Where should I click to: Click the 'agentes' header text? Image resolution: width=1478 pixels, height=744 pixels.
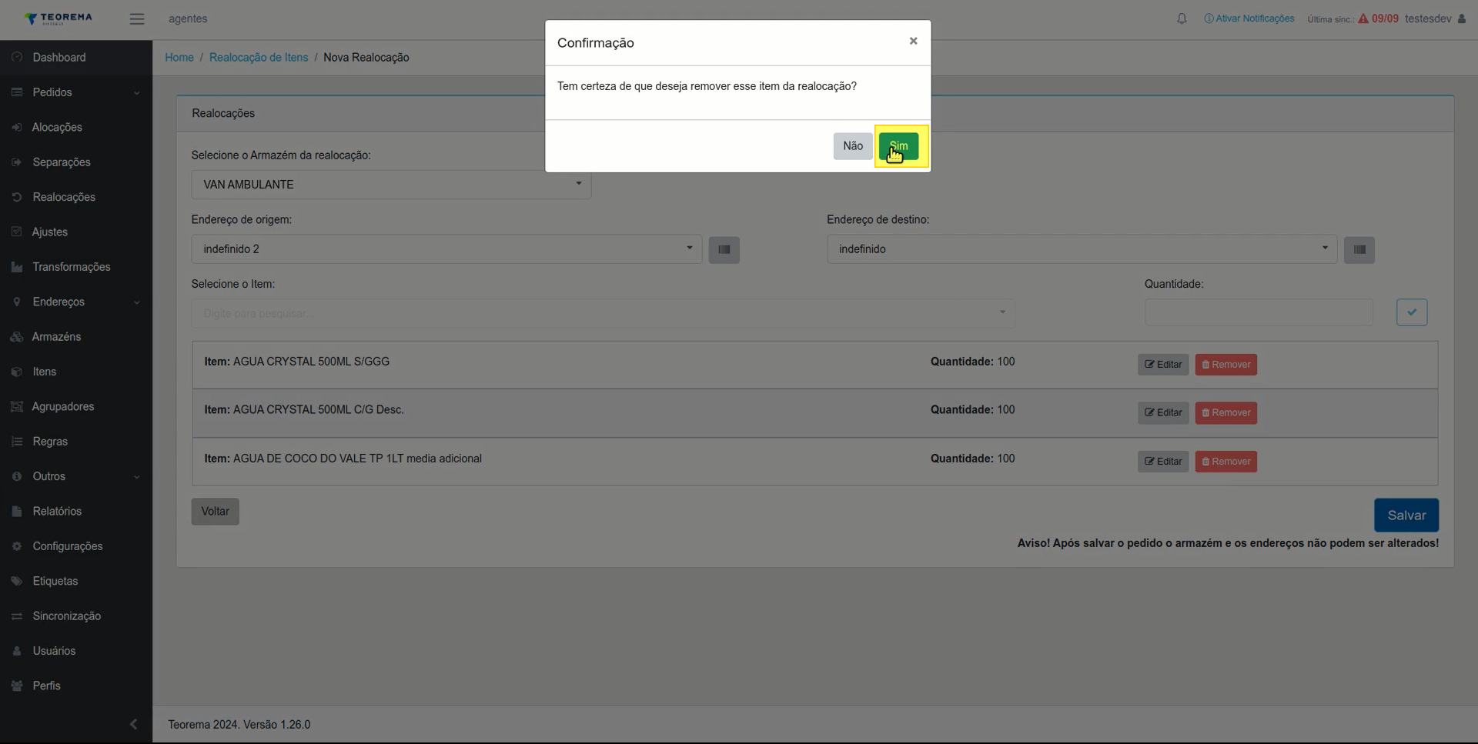[x=188, y=18]
